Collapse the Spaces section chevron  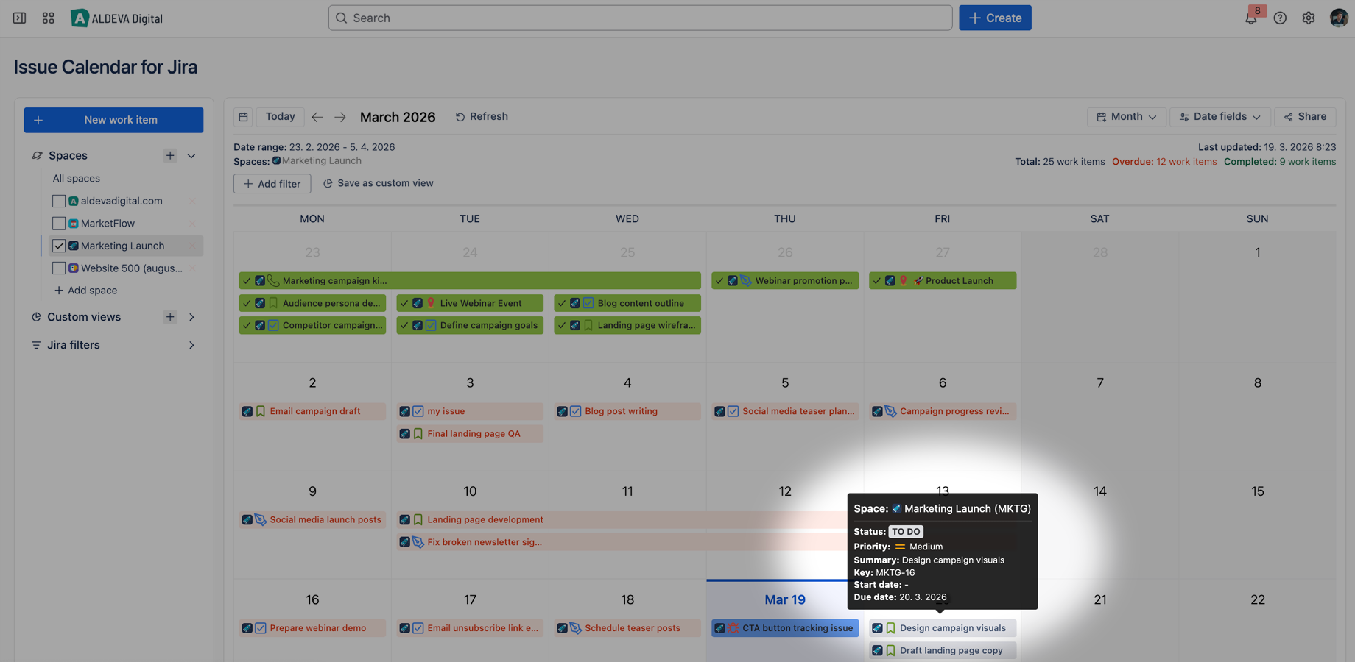pyautogui.click(x=191, y=155)
